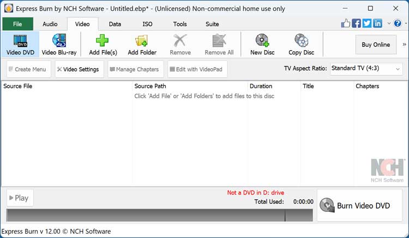Screen dimensions: 409x238
Task: Switch to the Suite tab
Action: pos(212,24)
